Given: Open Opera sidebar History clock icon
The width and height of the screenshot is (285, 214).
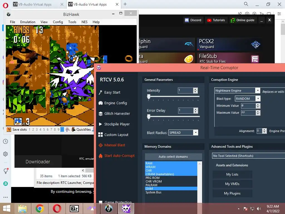Looking at the screenshot, I should (6, 141).
